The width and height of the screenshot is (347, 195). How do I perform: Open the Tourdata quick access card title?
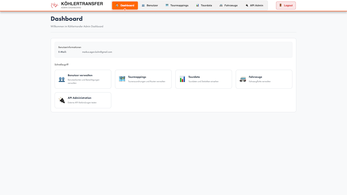(x=194, y=77)
